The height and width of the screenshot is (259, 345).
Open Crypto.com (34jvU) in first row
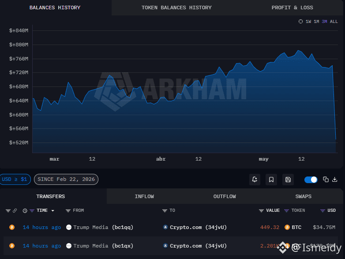click(x=198, y=227)
